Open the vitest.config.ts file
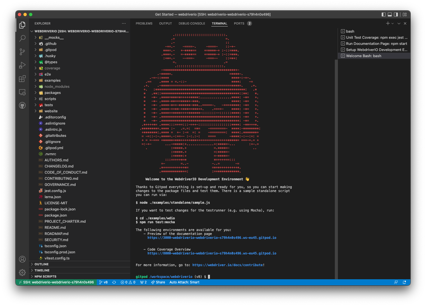 point(80,258)
